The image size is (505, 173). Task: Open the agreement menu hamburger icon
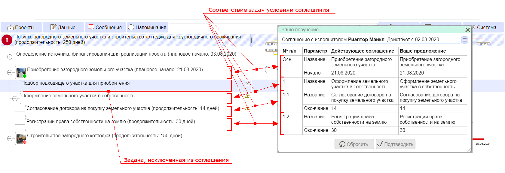pos(464,40)
